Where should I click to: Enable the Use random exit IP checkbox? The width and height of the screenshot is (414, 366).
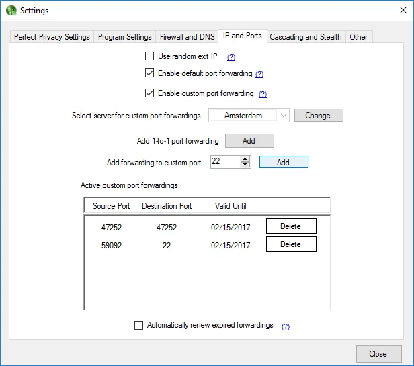point(150,56)
